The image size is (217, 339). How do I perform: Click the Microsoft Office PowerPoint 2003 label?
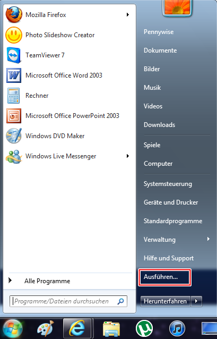click(x=72, y=116)
